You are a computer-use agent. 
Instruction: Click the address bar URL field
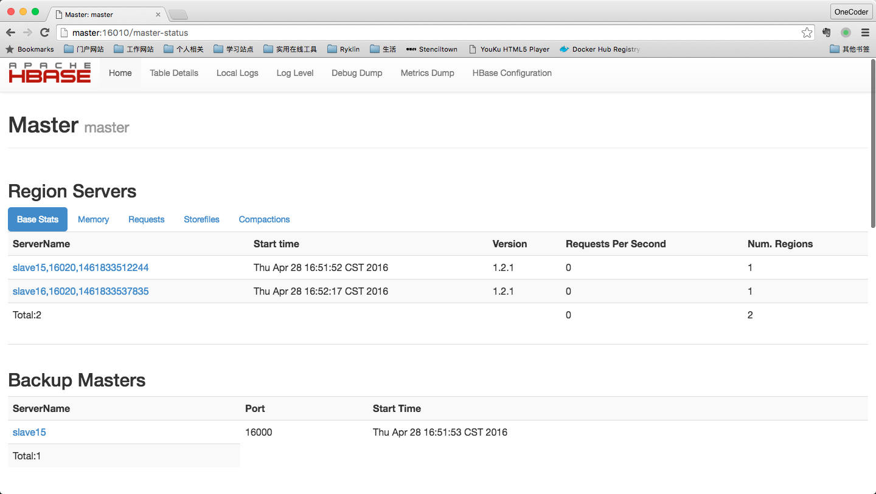(x=426, y=33)
